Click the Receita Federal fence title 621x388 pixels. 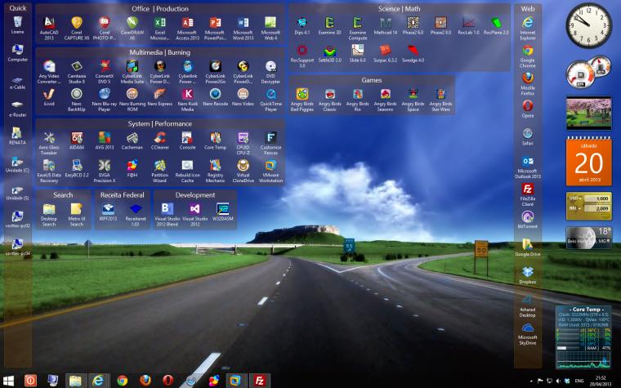point(122,194)
